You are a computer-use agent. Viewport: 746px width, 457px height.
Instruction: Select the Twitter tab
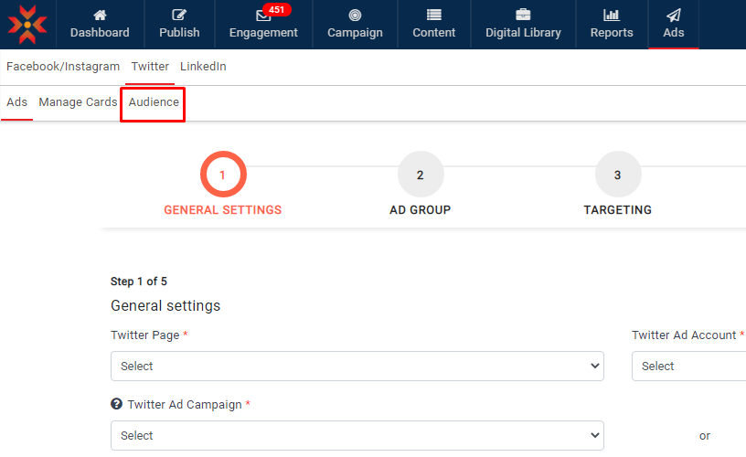click(x=150, y=67)
